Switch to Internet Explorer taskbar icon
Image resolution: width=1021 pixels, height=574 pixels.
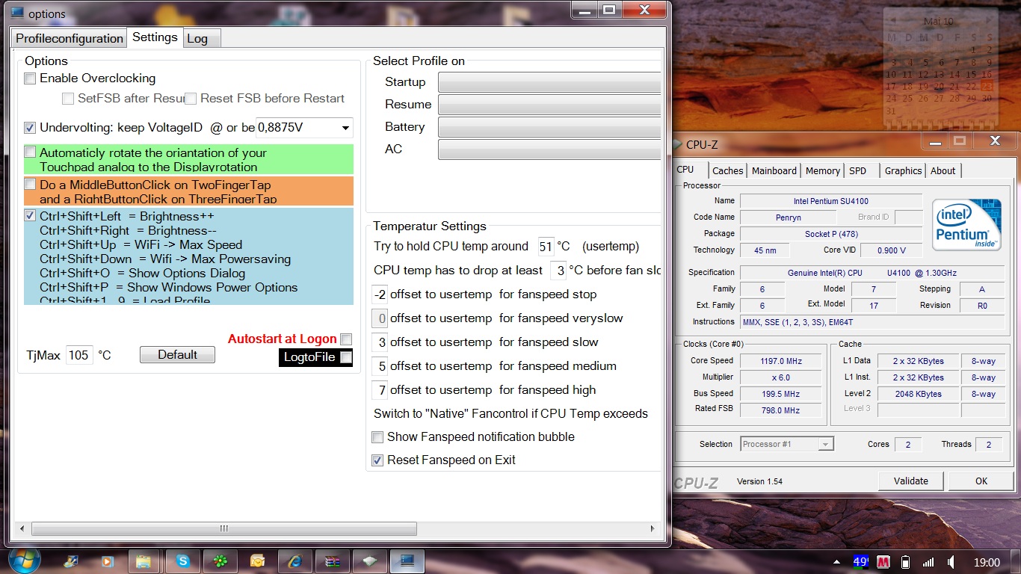[x=294, y=561]
